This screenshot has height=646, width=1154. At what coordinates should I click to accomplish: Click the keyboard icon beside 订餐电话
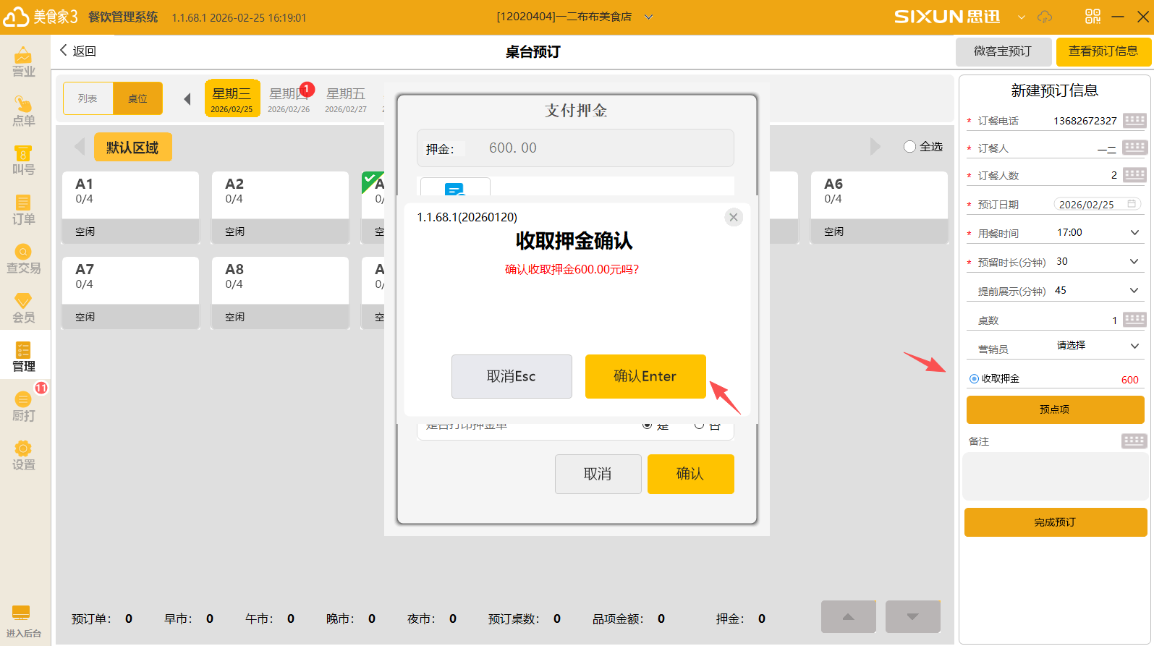point(1134,120)
